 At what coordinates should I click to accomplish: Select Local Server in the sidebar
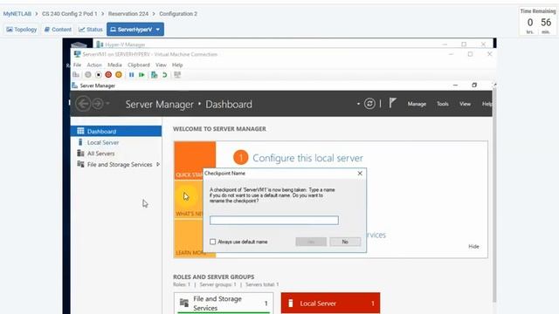point(116,142)
